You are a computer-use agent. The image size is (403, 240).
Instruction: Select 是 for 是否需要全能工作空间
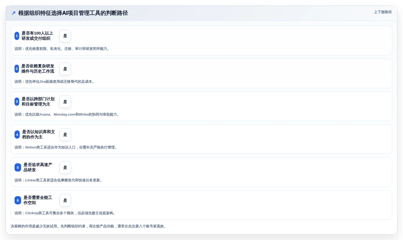65,200
